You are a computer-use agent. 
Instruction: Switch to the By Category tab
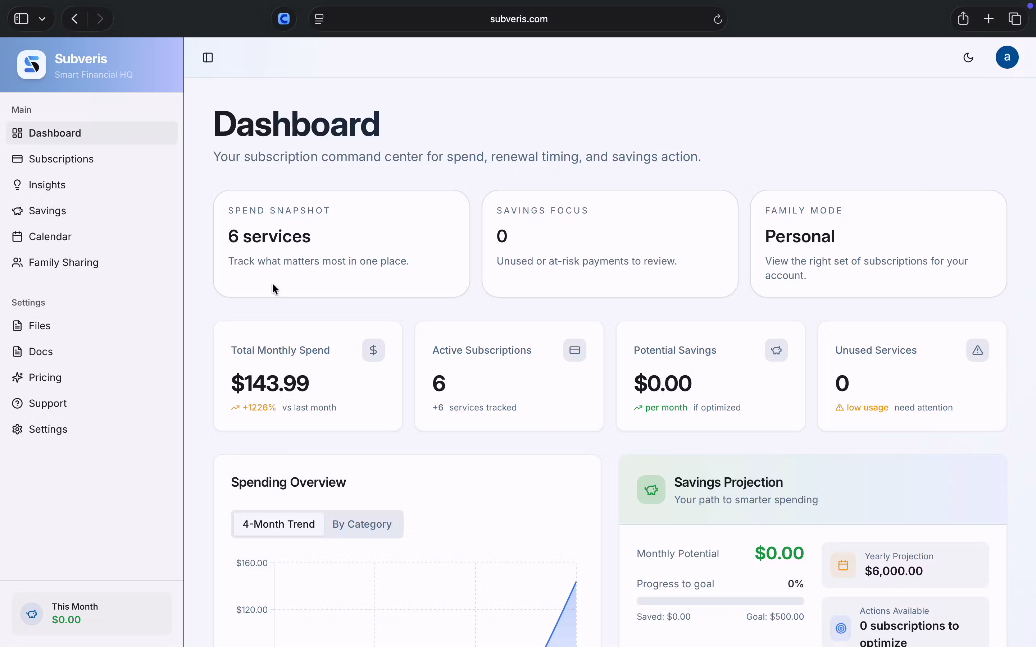tap(362, 524)
